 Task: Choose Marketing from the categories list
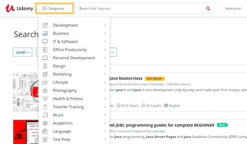pyautogui.click(x=74, y=74)
